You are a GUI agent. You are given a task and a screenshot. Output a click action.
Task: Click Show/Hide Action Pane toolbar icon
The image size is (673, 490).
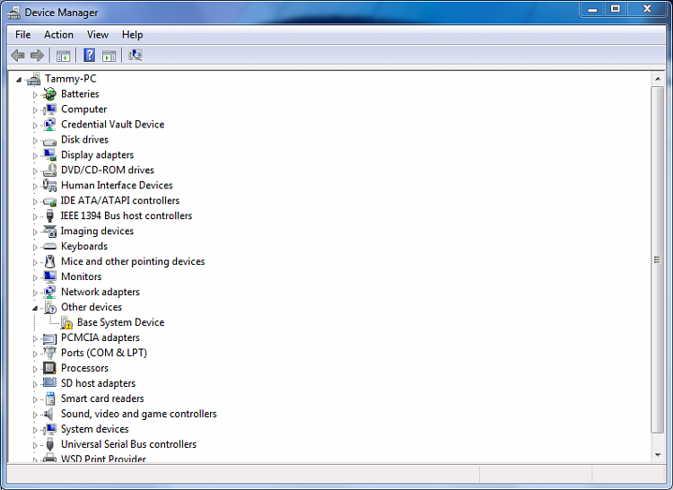click(109, 56)
